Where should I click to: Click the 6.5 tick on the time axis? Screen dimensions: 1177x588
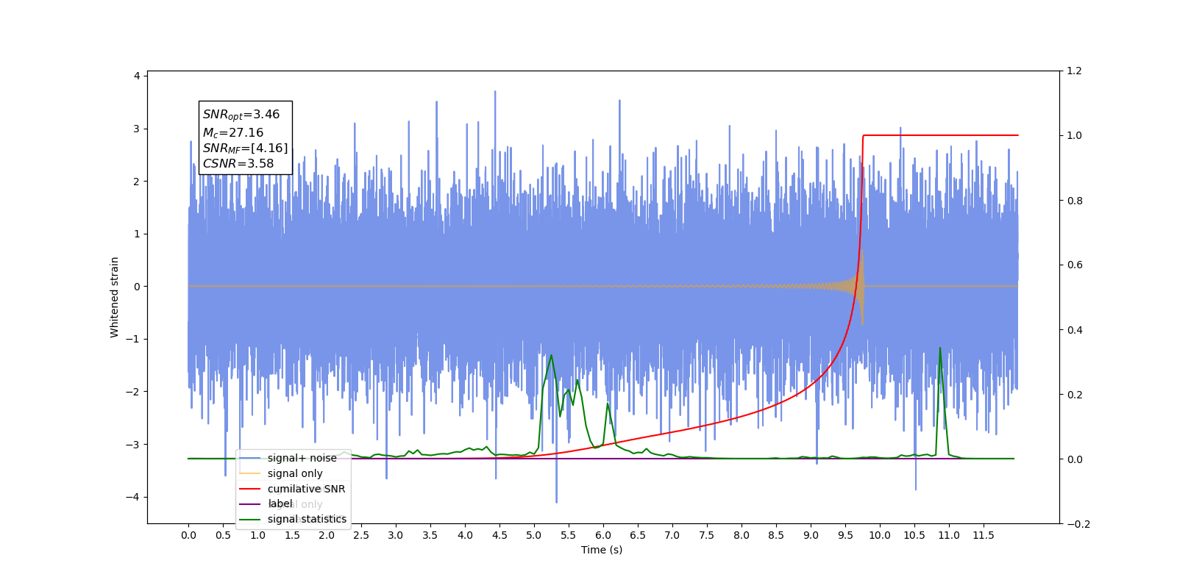pos(638,535)
